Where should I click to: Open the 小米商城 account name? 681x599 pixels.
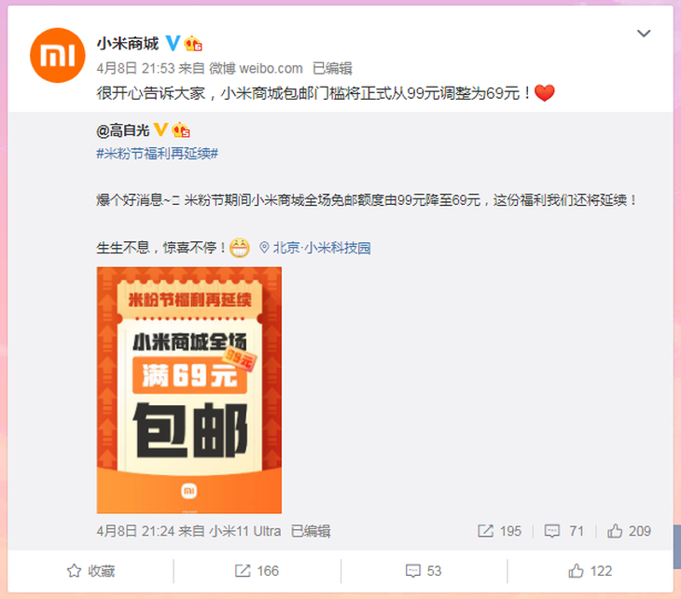tap(128, 44)
